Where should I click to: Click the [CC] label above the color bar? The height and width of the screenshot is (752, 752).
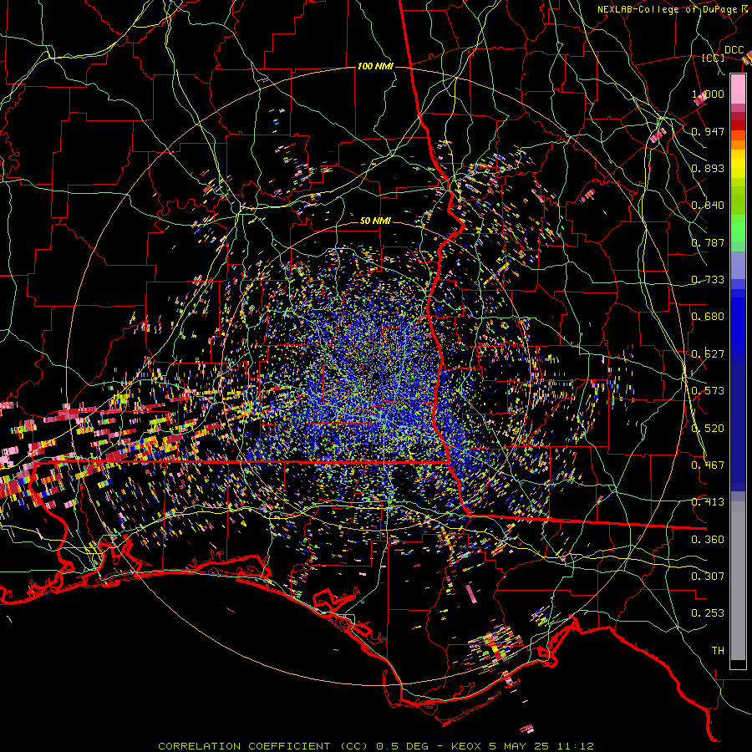[714, 58]
